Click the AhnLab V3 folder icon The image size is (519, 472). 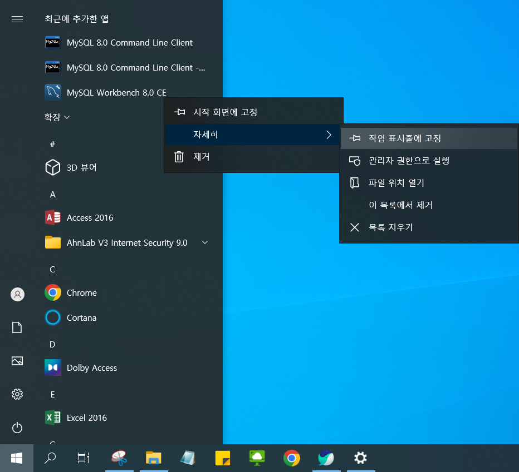pyautogui.click(x=53, y=242)
